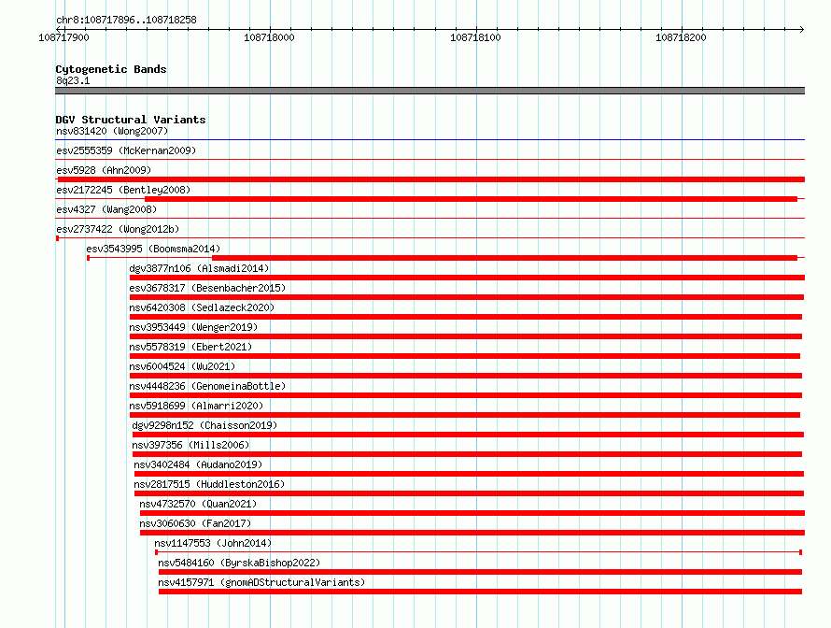Viewport: 831px width, 628px height.
Task: Click the left arrowhead of the ruler
Action: click(58, 29)
